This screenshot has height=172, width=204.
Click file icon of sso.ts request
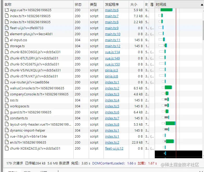[7, 100]
